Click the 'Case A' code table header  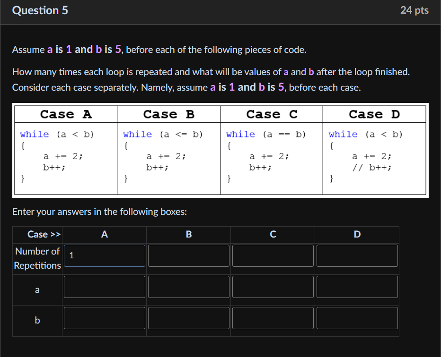[66, 114]
